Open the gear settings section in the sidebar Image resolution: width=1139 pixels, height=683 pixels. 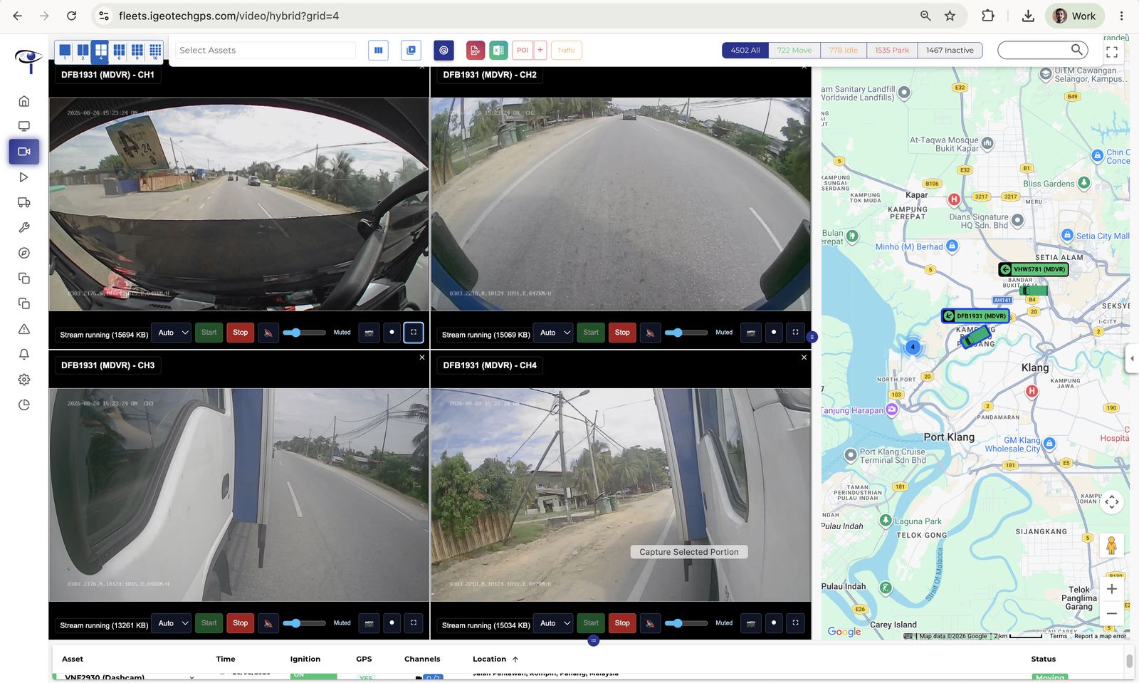[x=24, y=380]
